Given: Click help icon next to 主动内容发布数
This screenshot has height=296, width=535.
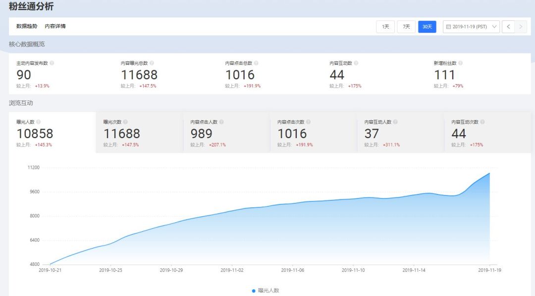Looking at the screenshot, I should (x=52, y=63).
